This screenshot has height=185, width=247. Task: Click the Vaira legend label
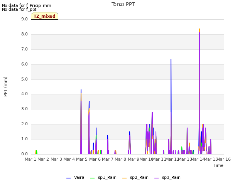(x=79, y=177)
